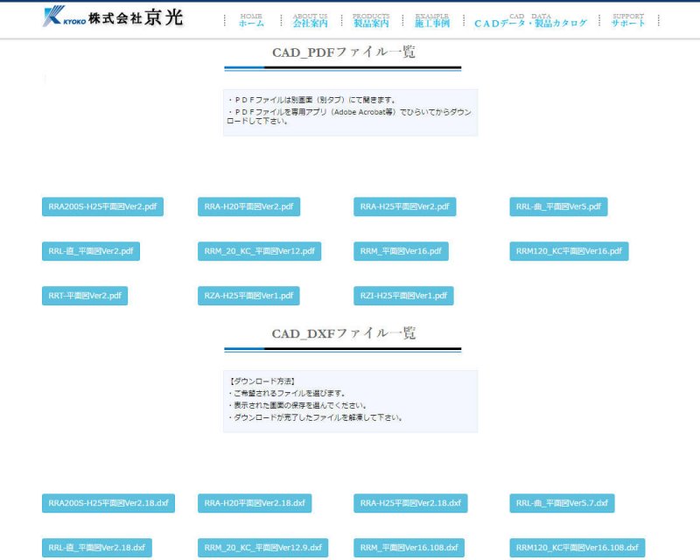Image resolution: width=700 pixels, height=560 pixels.
Task: Open the ホーム (Home) menu item
Action: click(x=251, y=21)
